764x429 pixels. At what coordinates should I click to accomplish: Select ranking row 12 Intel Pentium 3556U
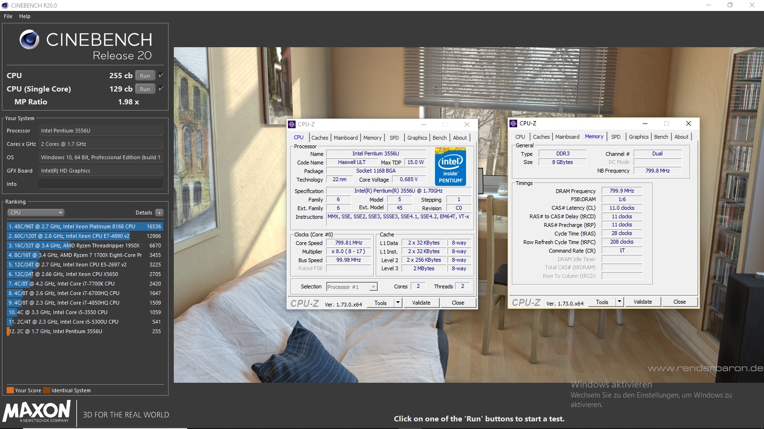coord(85,331)
